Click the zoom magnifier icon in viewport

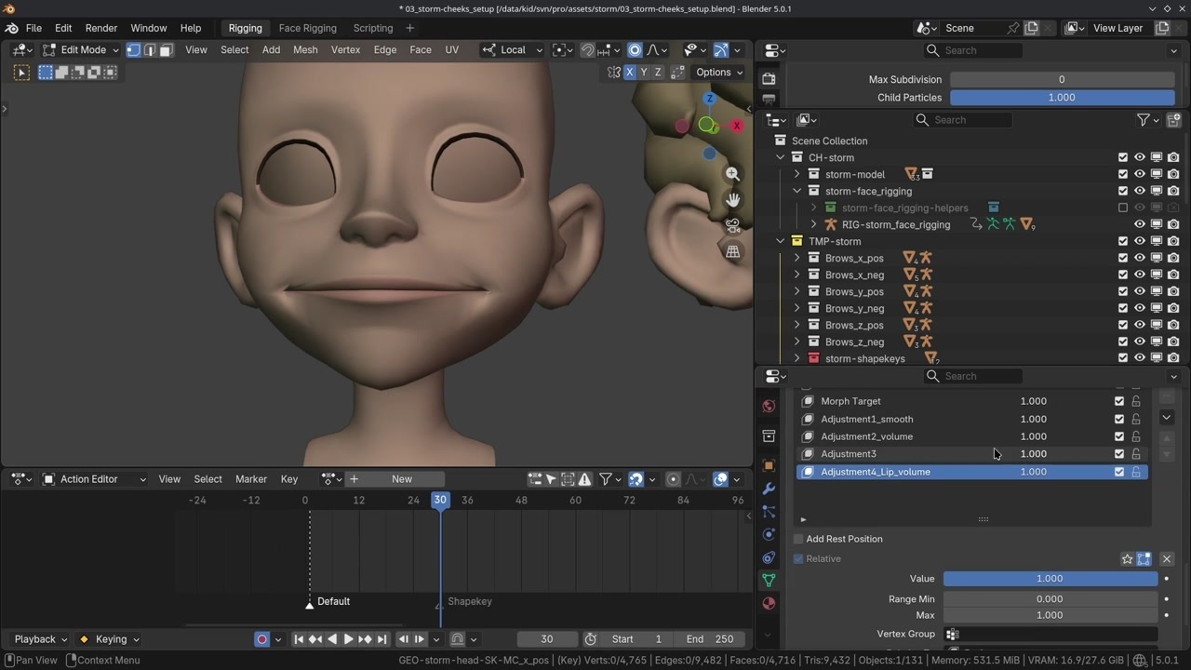pos(733,174)
